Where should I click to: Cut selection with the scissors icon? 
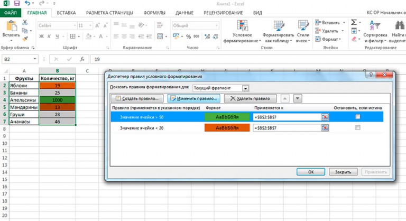25,23
